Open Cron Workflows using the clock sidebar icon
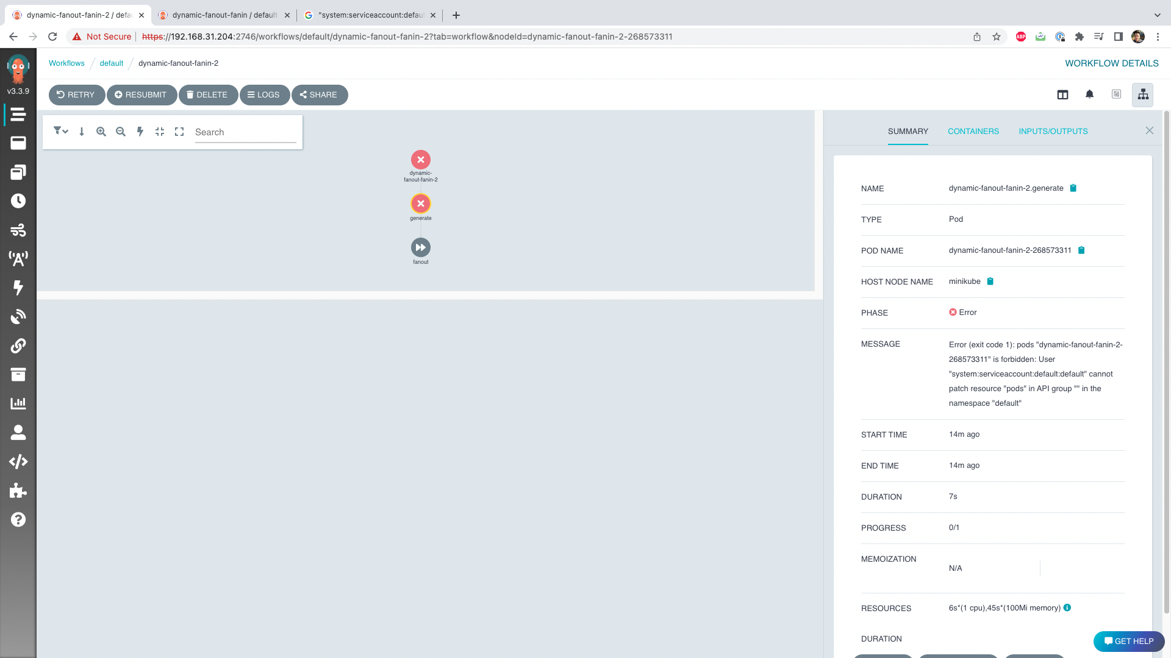 (18, 201)
